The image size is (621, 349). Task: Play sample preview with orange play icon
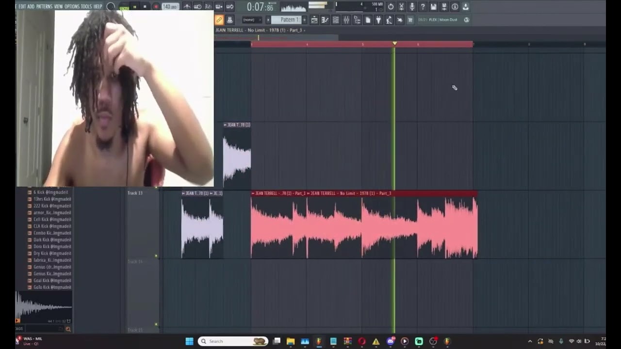point(18,320)
